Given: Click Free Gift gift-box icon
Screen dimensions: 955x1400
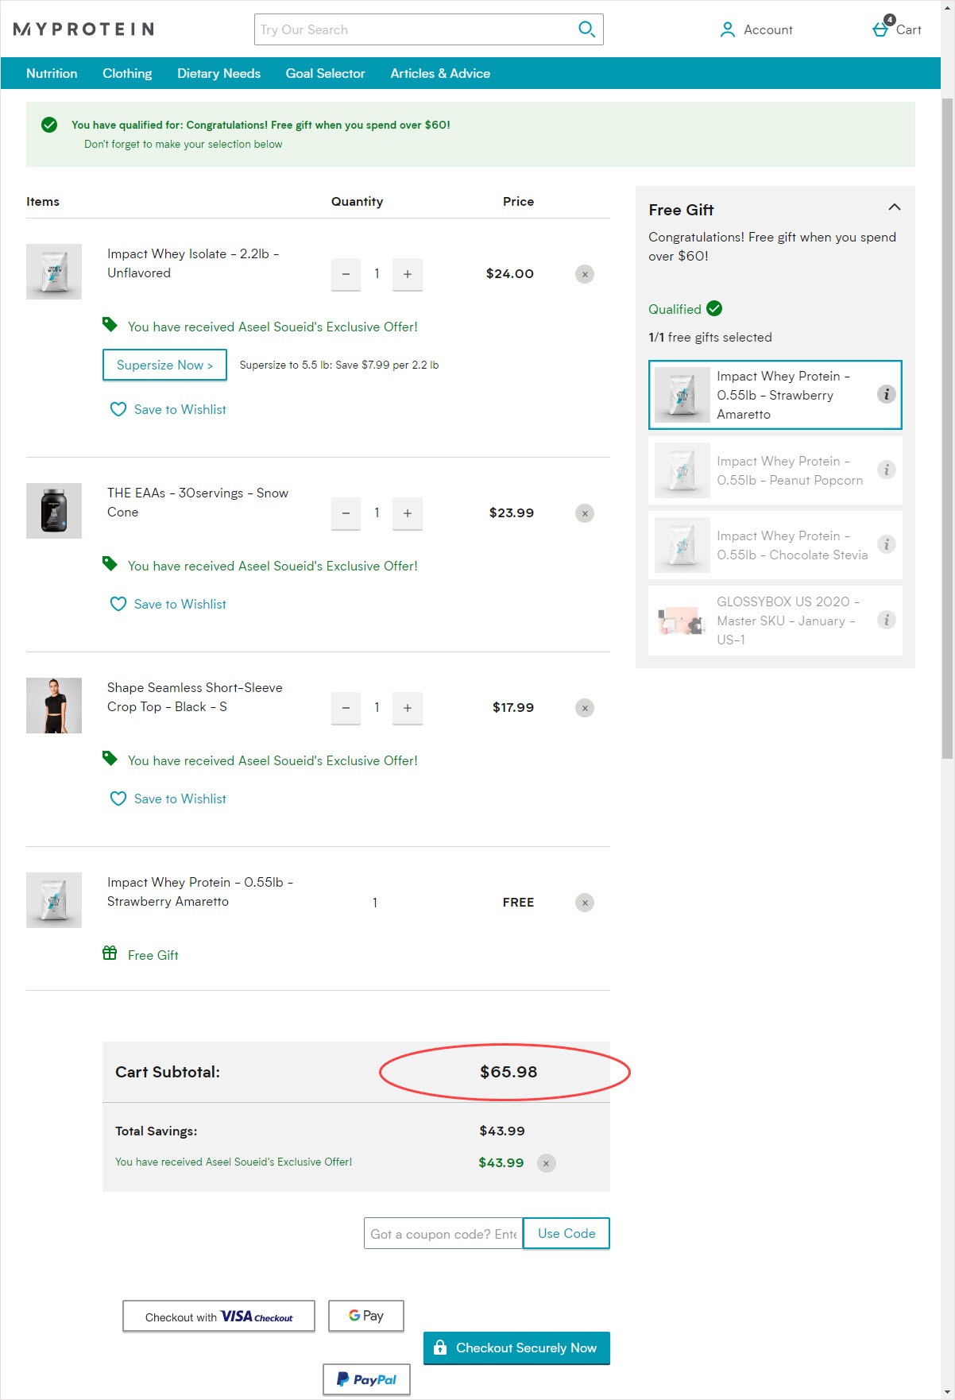Looking at the screenshot, I should click(x=110, y=953).
